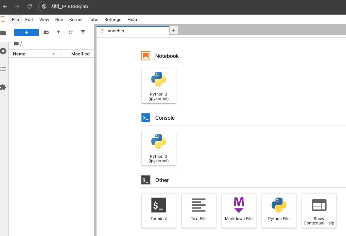Show the Table of Contents sidebar
The height and width of the screenshot is (236, 346).
[x=3, y=69]
